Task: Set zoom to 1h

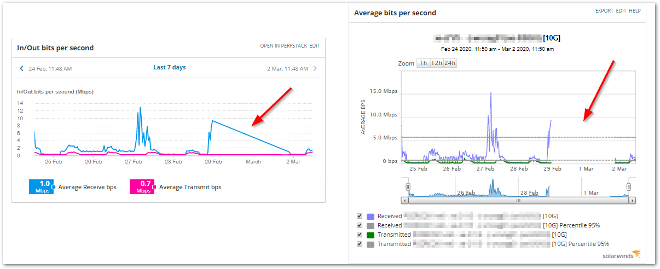Action: 423,63
